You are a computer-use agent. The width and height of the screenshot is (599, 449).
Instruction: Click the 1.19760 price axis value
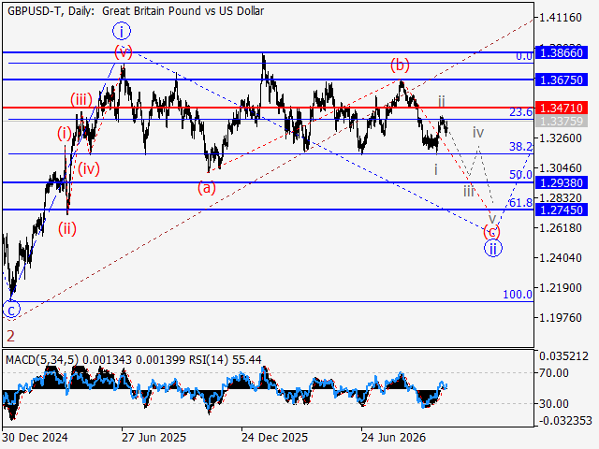coord(561,318)
